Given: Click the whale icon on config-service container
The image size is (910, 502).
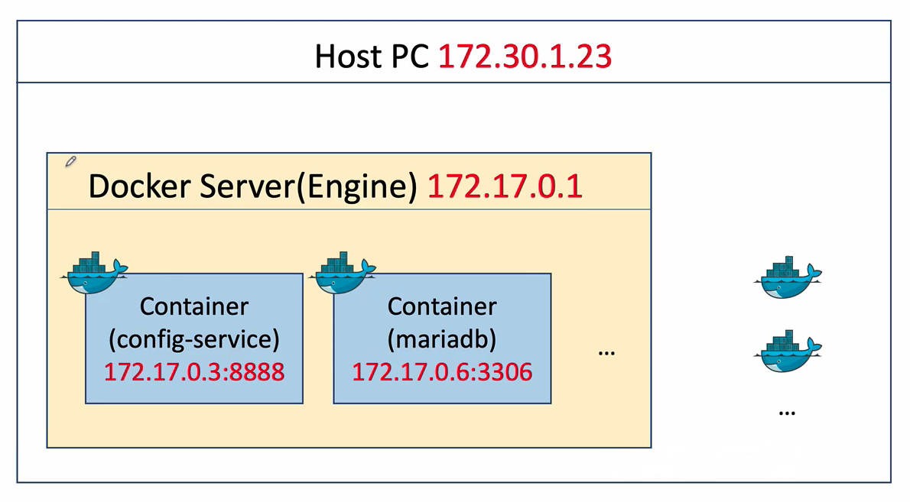Looking at the screenshot, I should click(95, 274).
